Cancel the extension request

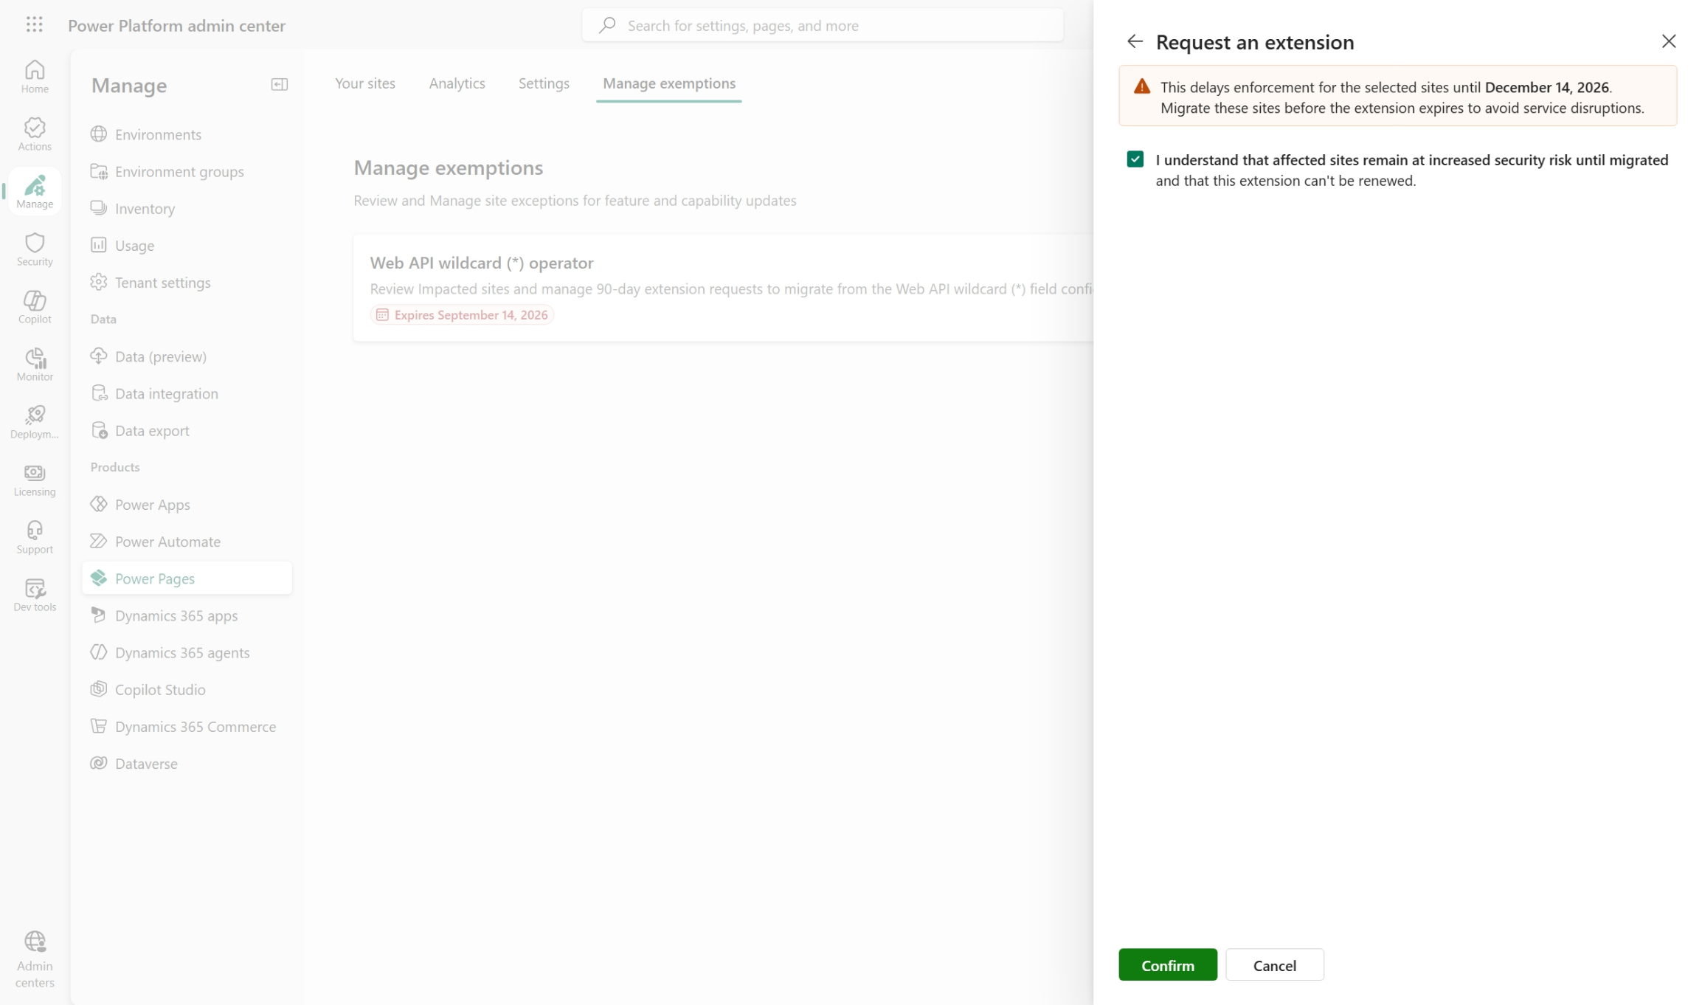(x=1274, y=964)
